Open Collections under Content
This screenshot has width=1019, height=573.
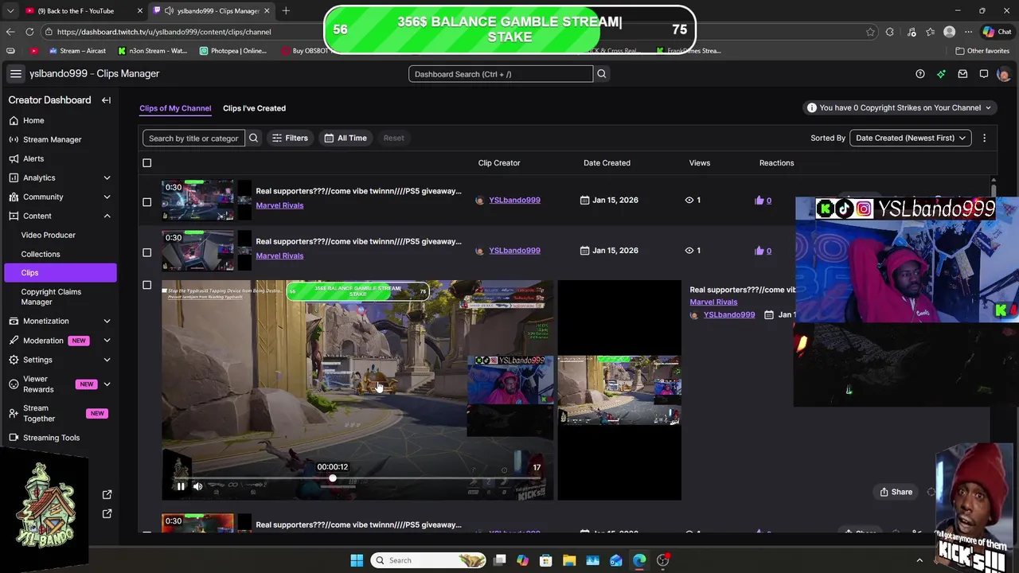40,254
